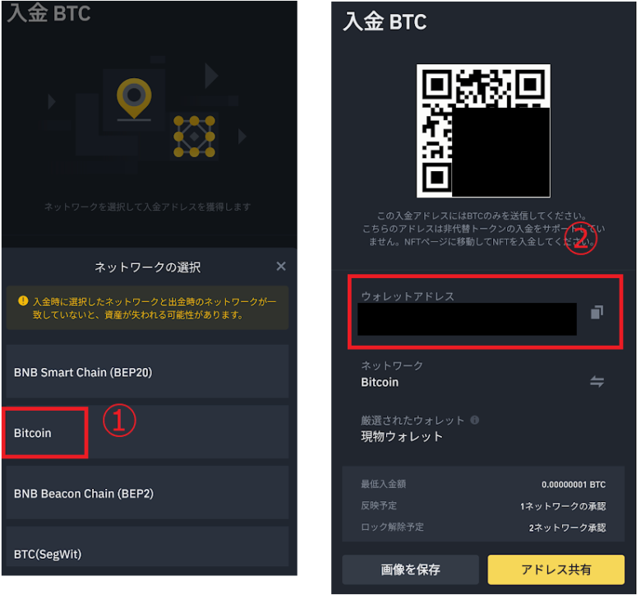The image size is (641, 595).
Task: Close the ネットワークの選択 panel
Action: coord(281,266)
